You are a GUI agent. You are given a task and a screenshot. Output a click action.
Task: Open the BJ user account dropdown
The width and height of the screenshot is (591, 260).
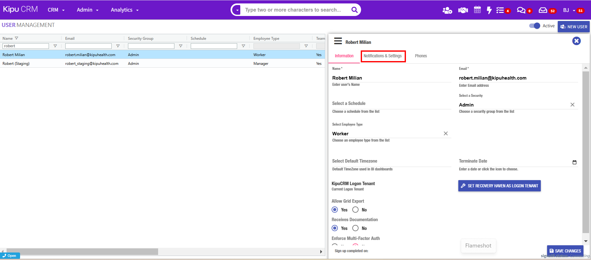coord(569,10)
